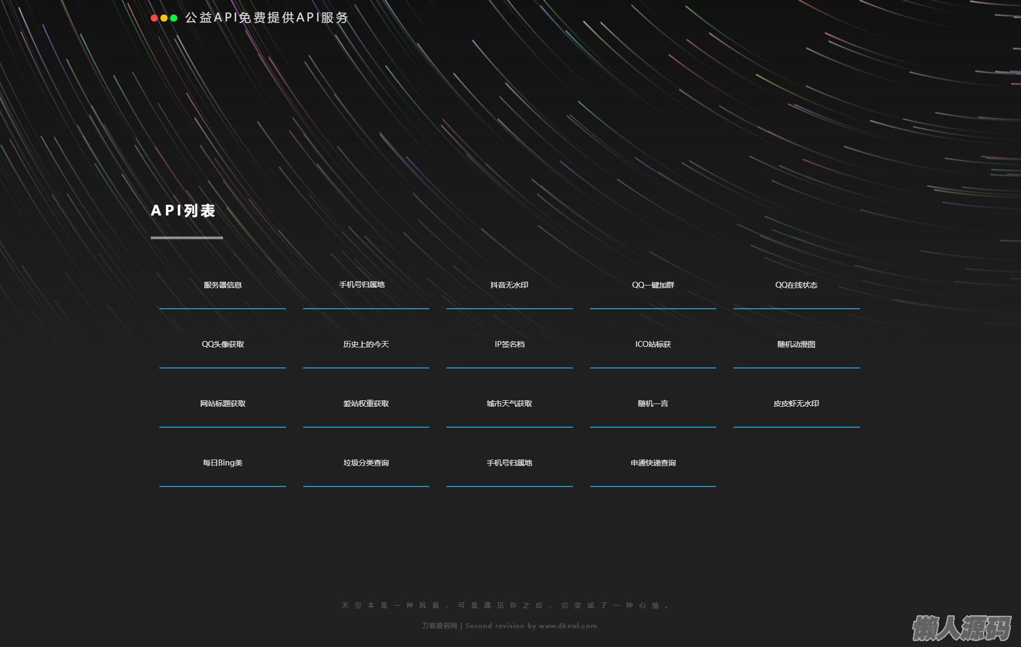Open the 申通快递查询 API link
This screenshot has height=647, width=1021.
pos(653,463)
